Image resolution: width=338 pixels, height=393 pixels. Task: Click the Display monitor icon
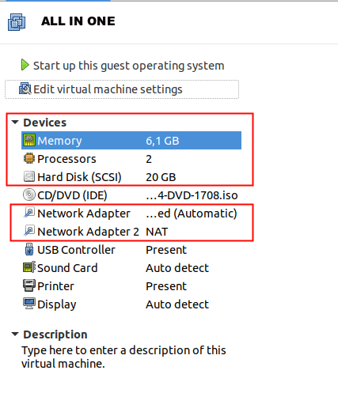tap(29, 304)
